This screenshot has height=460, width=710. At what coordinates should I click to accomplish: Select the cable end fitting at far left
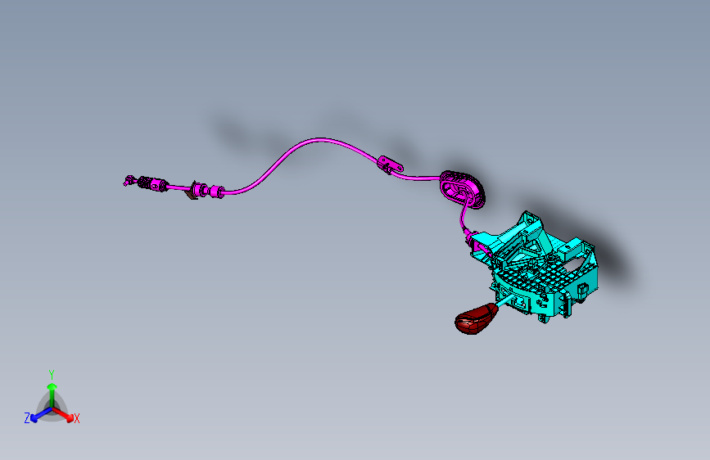point(129,180)
